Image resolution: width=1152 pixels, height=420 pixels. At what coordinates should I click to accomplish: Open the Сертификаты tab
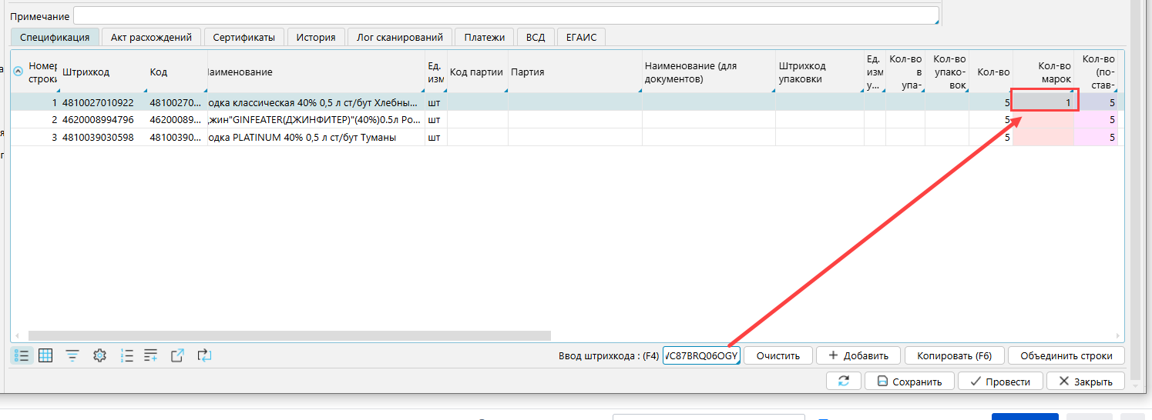click(x=243, y=37)
